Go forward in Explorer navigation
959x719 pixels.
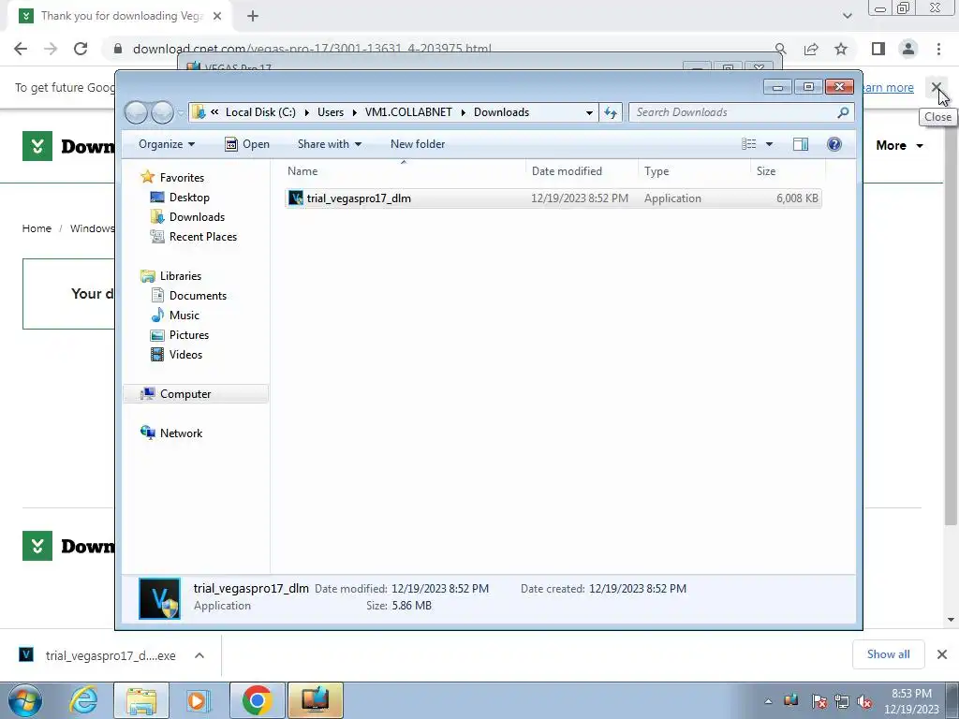162,112
